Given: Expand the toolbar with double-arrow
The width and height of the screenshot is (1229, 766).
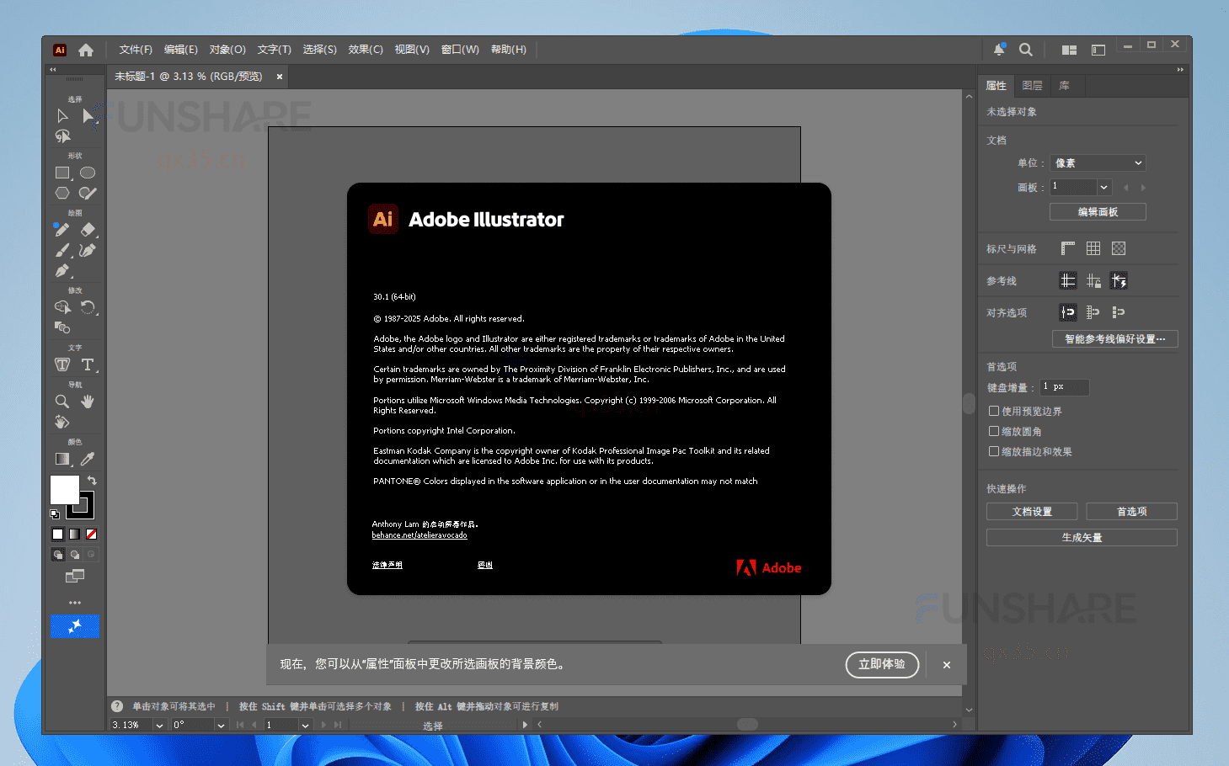Looking at the screenshot, I should click(52, 70).
